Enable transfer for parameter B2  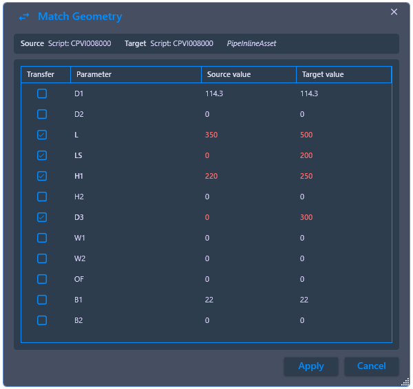point(42,320)
